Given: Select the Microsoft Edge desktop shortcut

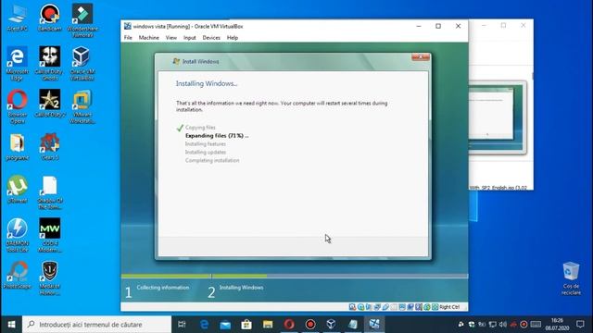Looking at the screenshot, I should (x=17, y=64).
